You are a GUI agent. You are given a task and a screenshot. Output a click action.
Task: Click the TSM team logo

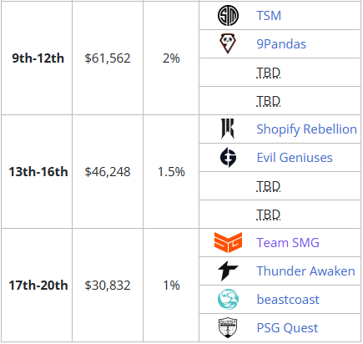coord(228,16)
